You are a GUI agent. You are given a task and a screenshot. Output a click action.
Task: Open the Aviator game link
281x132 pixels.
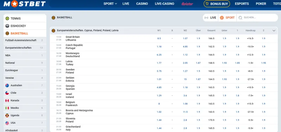pos(187,4)
